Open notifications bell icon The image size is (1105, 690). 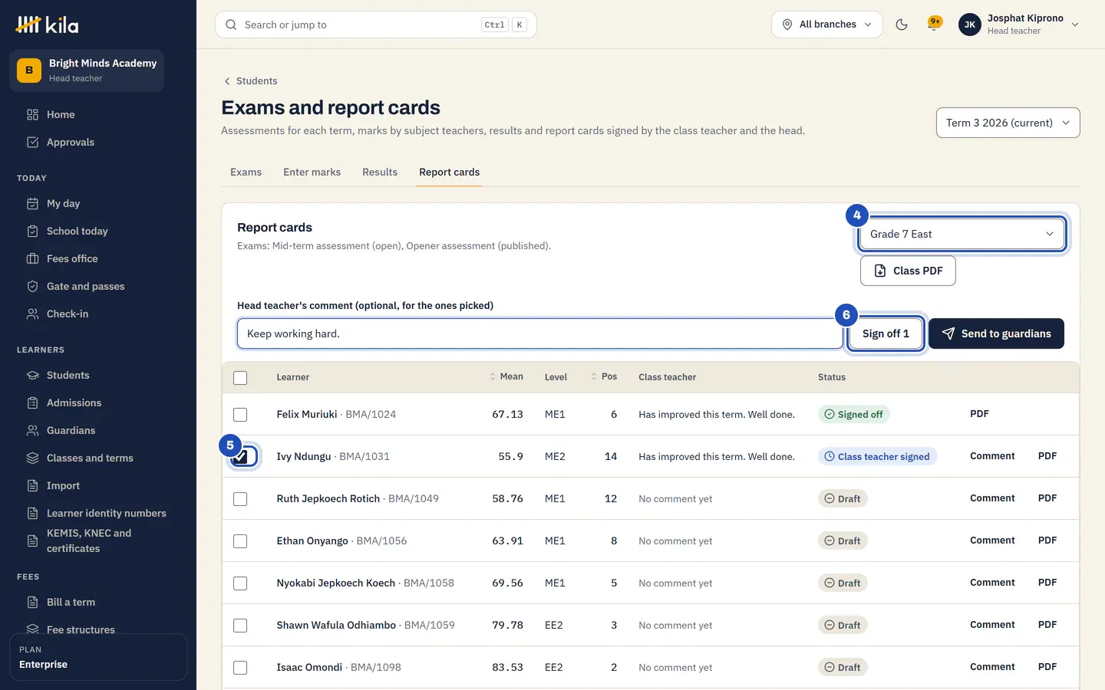coord(934,25)
